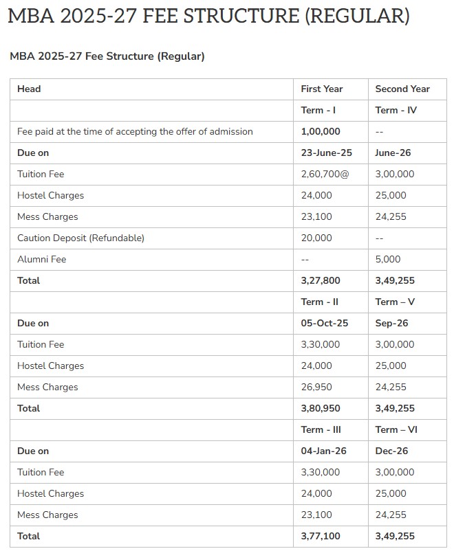
Task: Click the Alumni Fee row label
Action: pos(41,259)
